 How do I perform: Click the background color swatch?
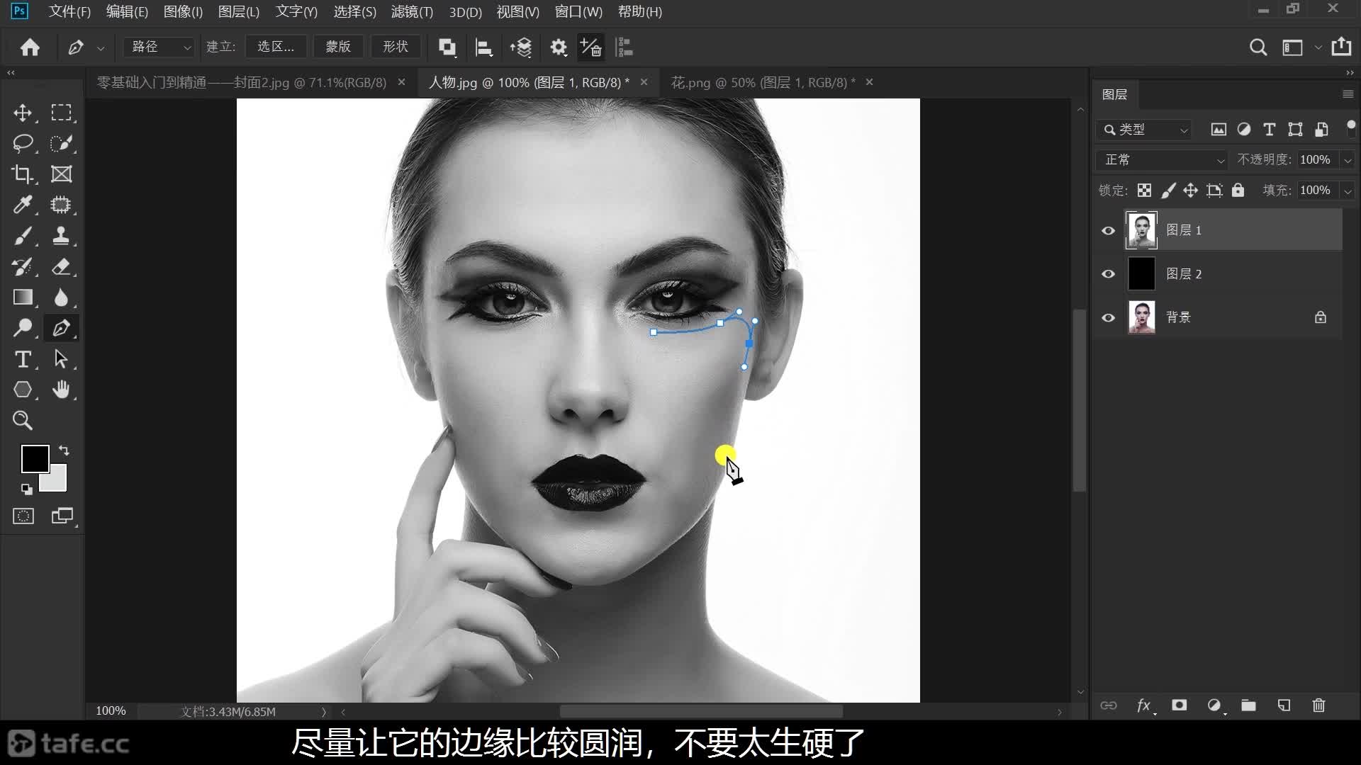(x=57, y=482)
